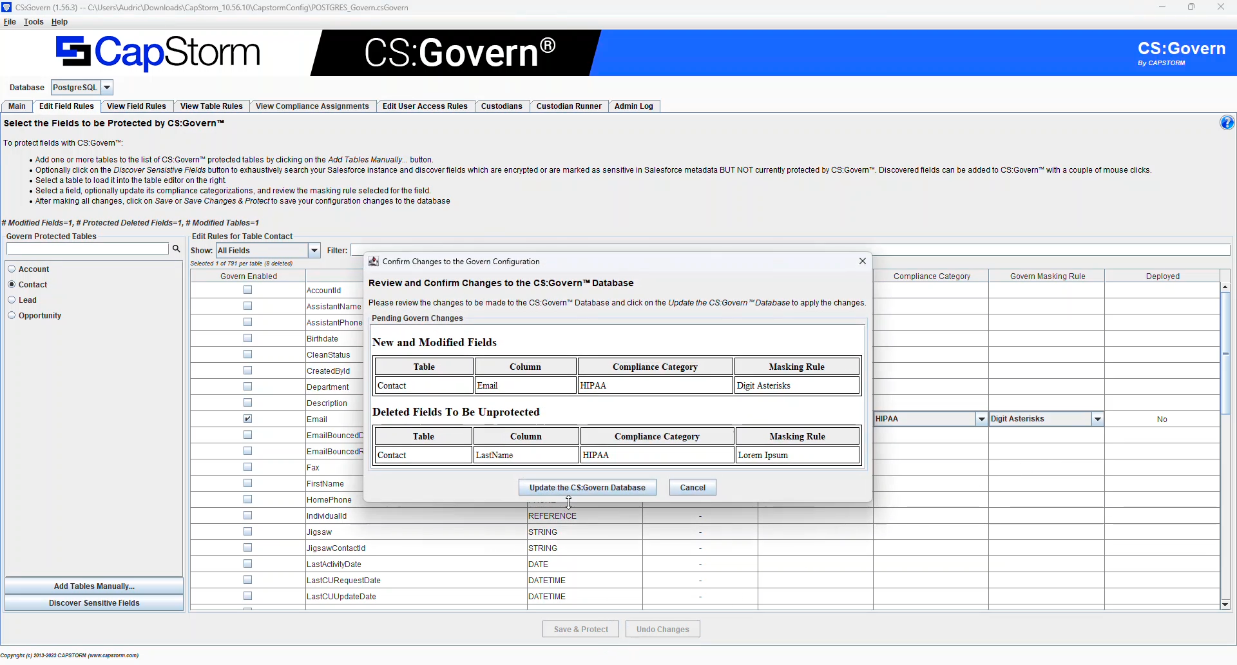Open the HIPAA compliance category dropdown
The width and height of the screenshot is (1237, 665).
tap(982, 419)
